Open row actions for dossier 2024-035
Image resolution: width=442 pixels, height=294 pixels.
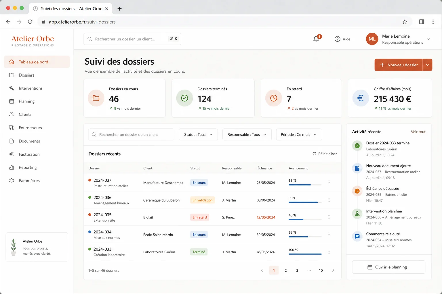coord(329,217)
